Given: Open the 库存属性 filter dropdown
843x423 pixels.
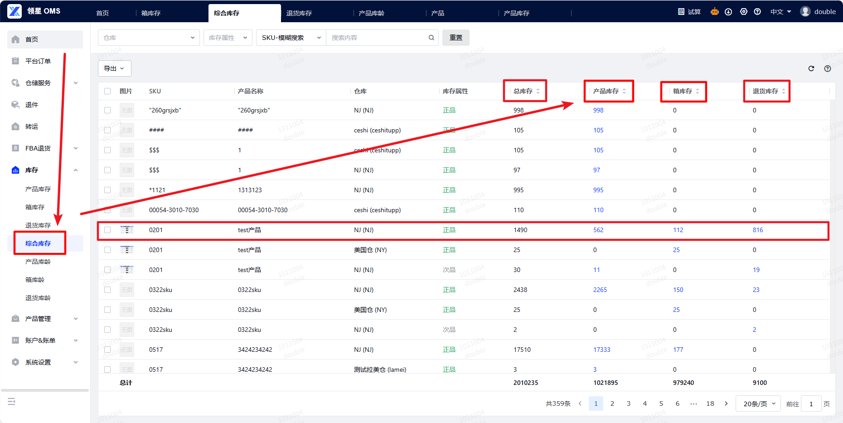Looking at the screenshot, I should click(x=228, y=38).
